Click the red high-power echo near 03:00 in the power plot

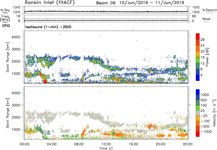[x=45, y=81]
